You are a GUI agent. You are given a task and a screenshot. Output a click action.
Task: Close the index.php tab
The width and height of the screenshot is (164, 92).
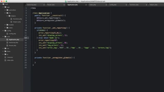(x=106, y=5)
